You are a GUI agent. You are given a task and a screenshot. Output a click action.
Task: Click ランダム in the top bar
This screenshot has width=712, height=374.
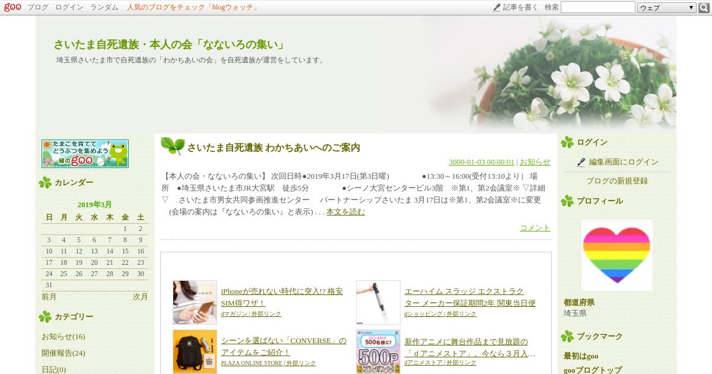pos(104,7)
